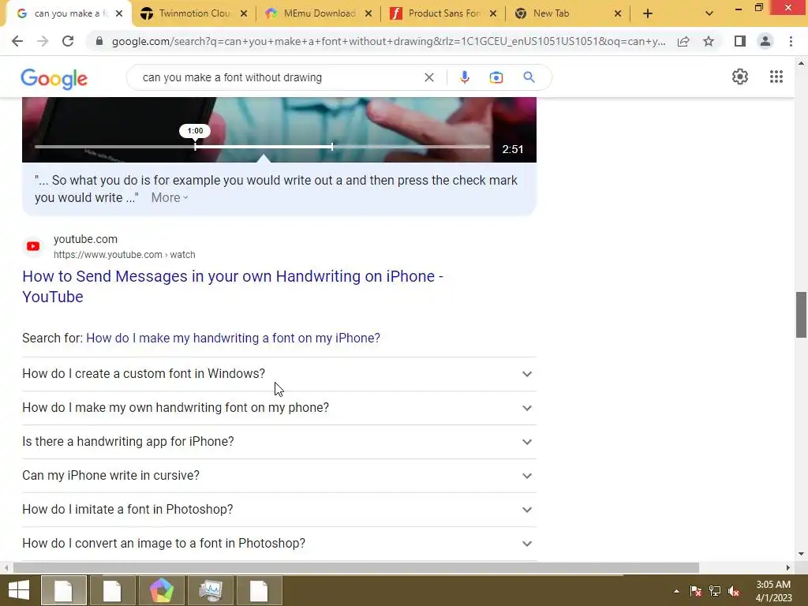Screen dimensions: 808x606
Task: Reload the page with refresh icon
Action: pyautogui.click(x=68, y=41)
